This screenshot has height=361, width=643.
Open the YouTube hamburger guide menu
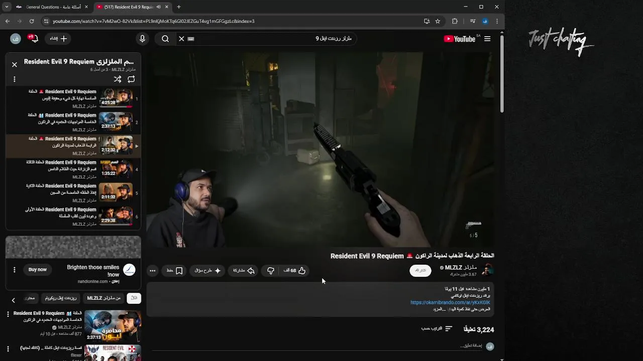487,39
